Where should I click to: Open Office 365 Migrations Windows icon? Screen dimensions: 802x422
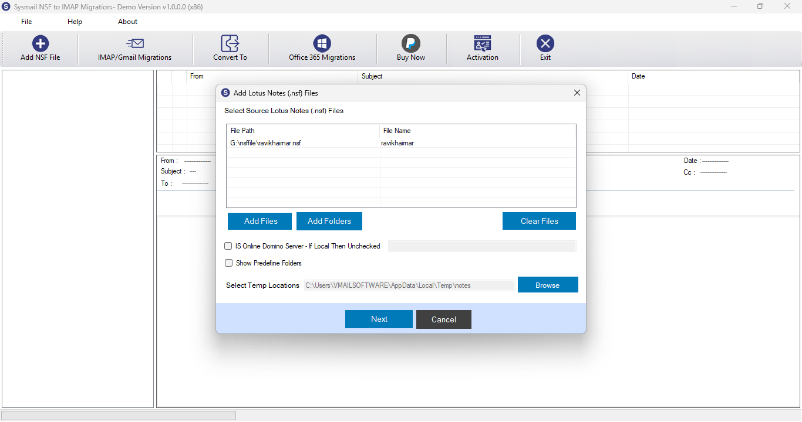click(x=322, y=43)
